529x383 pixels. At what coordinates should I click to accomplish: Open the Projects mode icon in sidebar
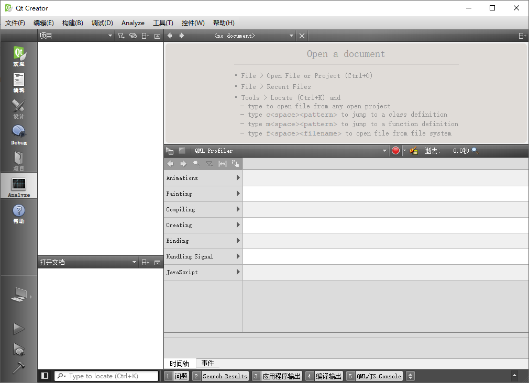[x=19, y=161]
